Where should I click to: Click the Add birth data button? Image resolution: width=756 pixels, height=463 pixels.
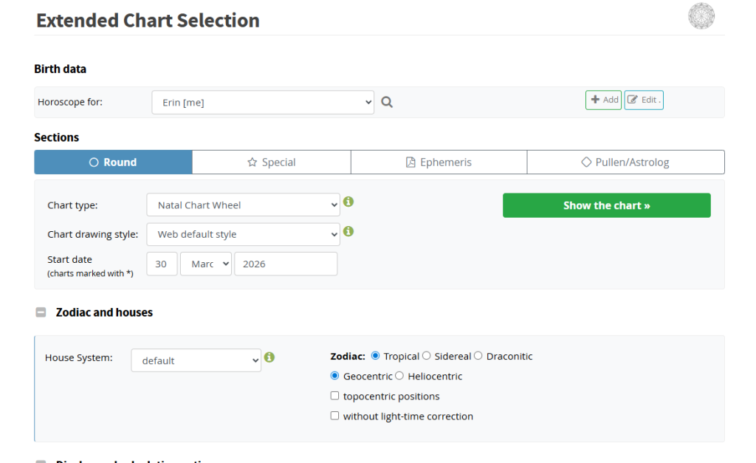click(x=603, y=100)
